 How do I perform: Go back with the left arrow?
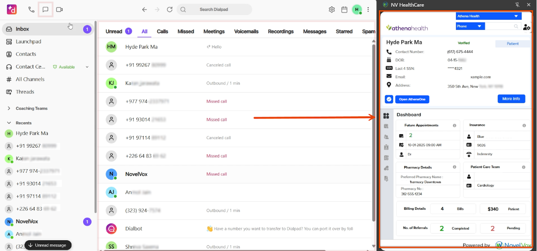tap(144, 9)
